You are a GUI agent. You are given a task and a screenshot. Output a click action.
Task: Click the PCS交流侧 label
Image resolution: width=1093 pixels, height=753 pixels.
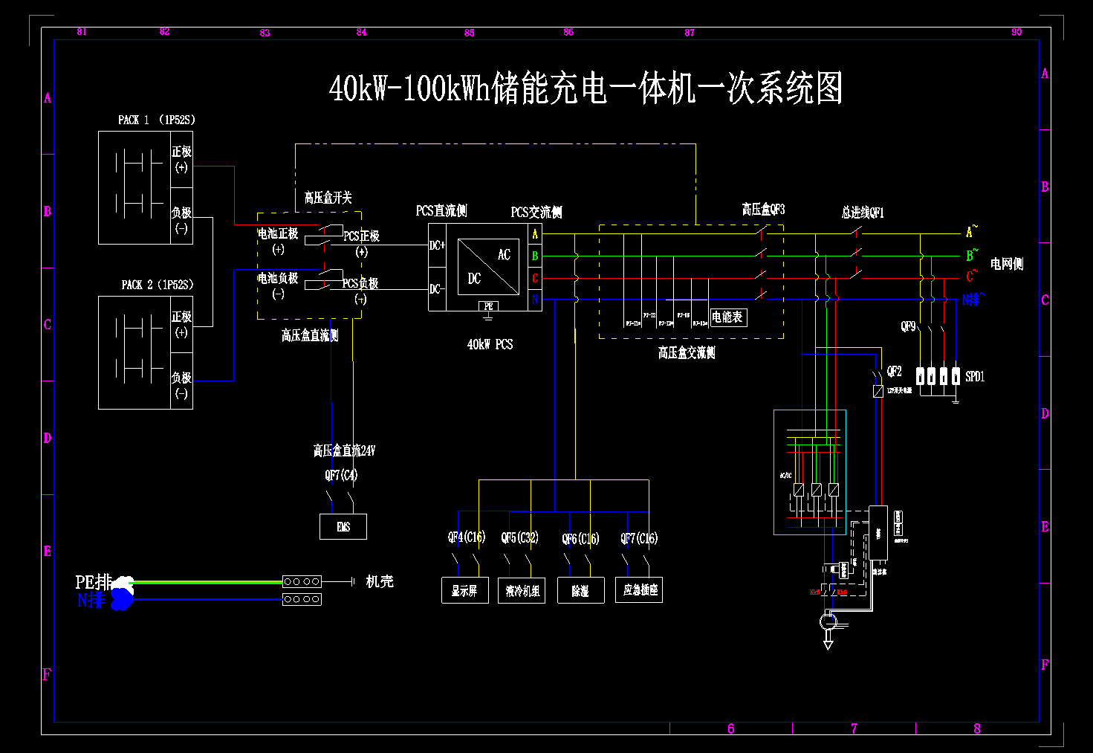(x=536, y=213)
